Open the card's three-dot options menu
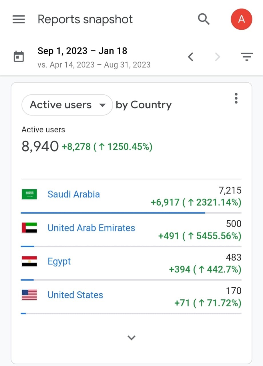The height and width of the screenshot is (366, 263). 236,98
